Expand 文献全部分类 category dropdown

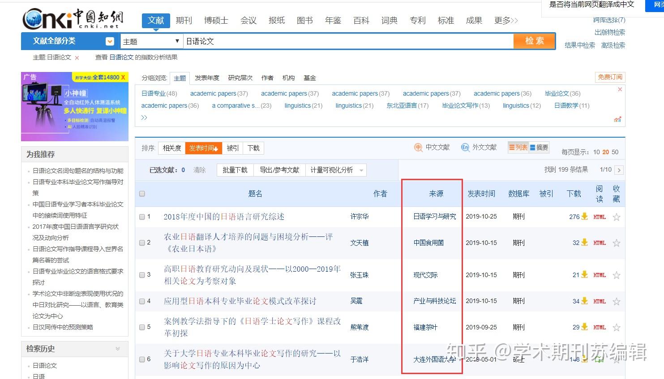[x=110, y=41]
